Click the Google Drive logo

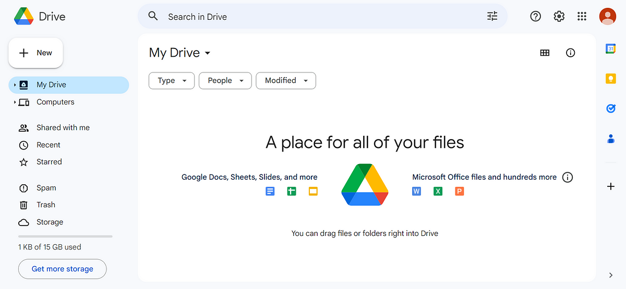click(23, 16)
